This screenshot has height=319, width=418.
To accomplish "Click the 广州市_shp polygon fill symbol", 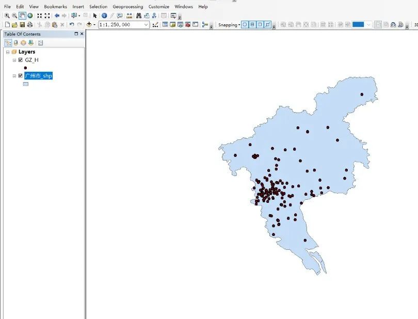I will (x=26, y=84).
